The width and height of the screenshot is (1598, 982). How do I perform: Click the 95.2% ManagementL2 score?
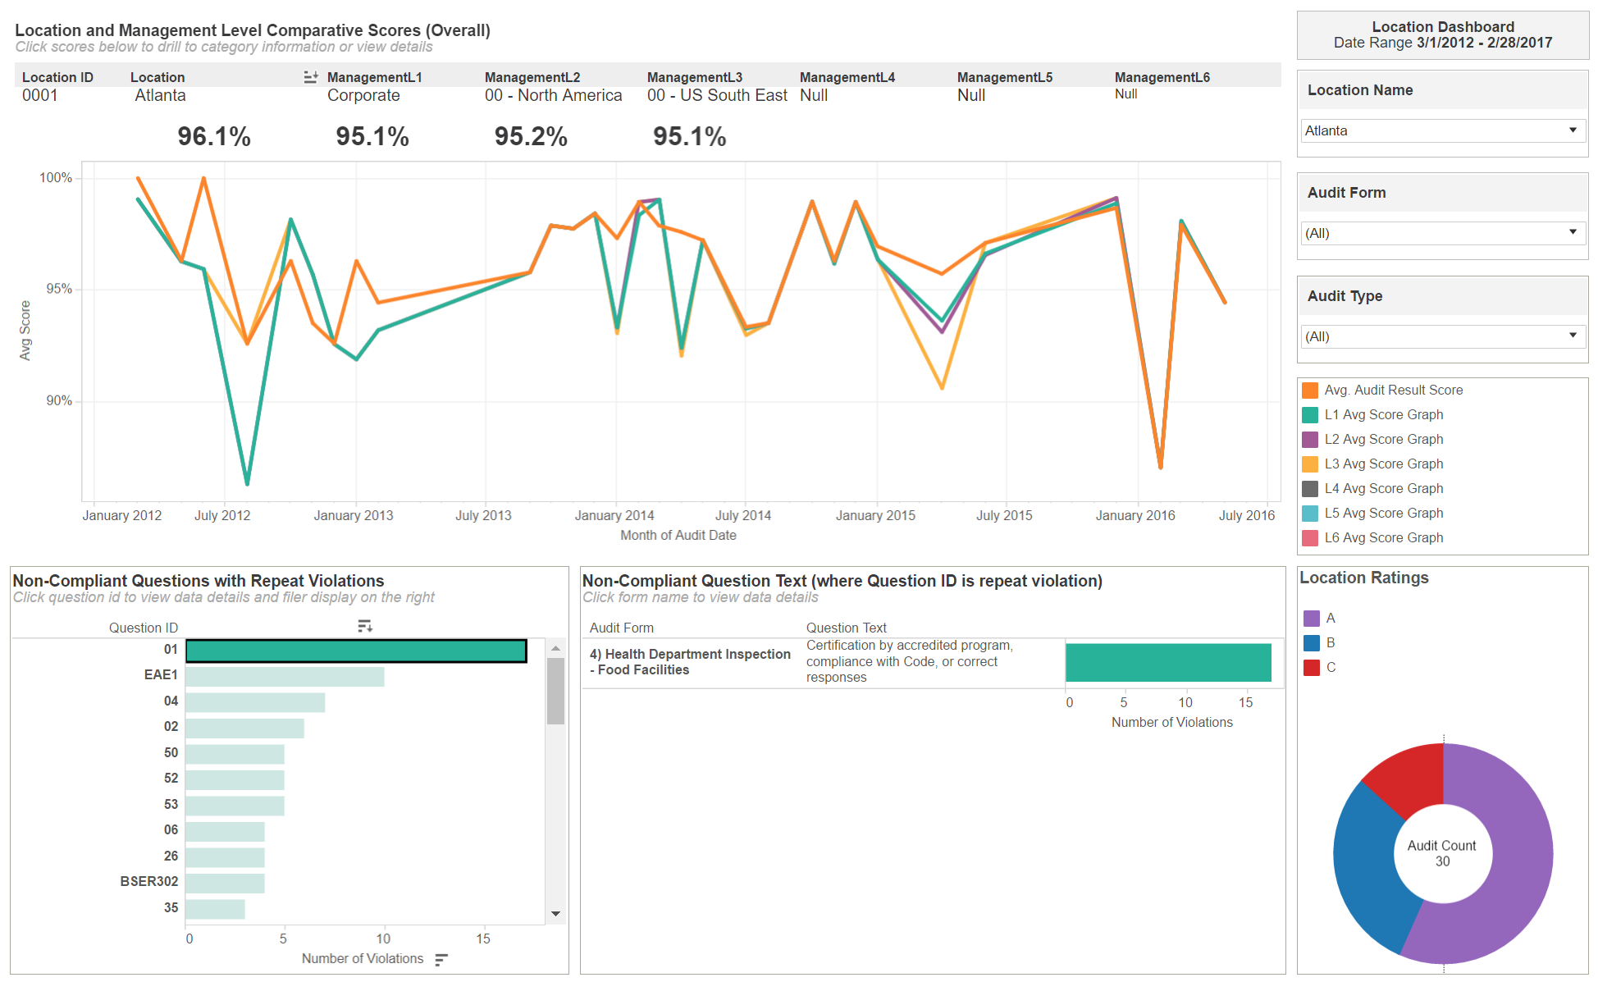531,137
